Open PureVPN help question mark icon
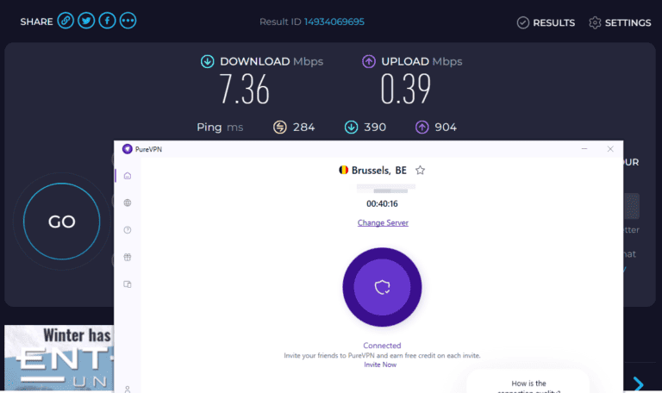The image size is (662, 393). 128,230
